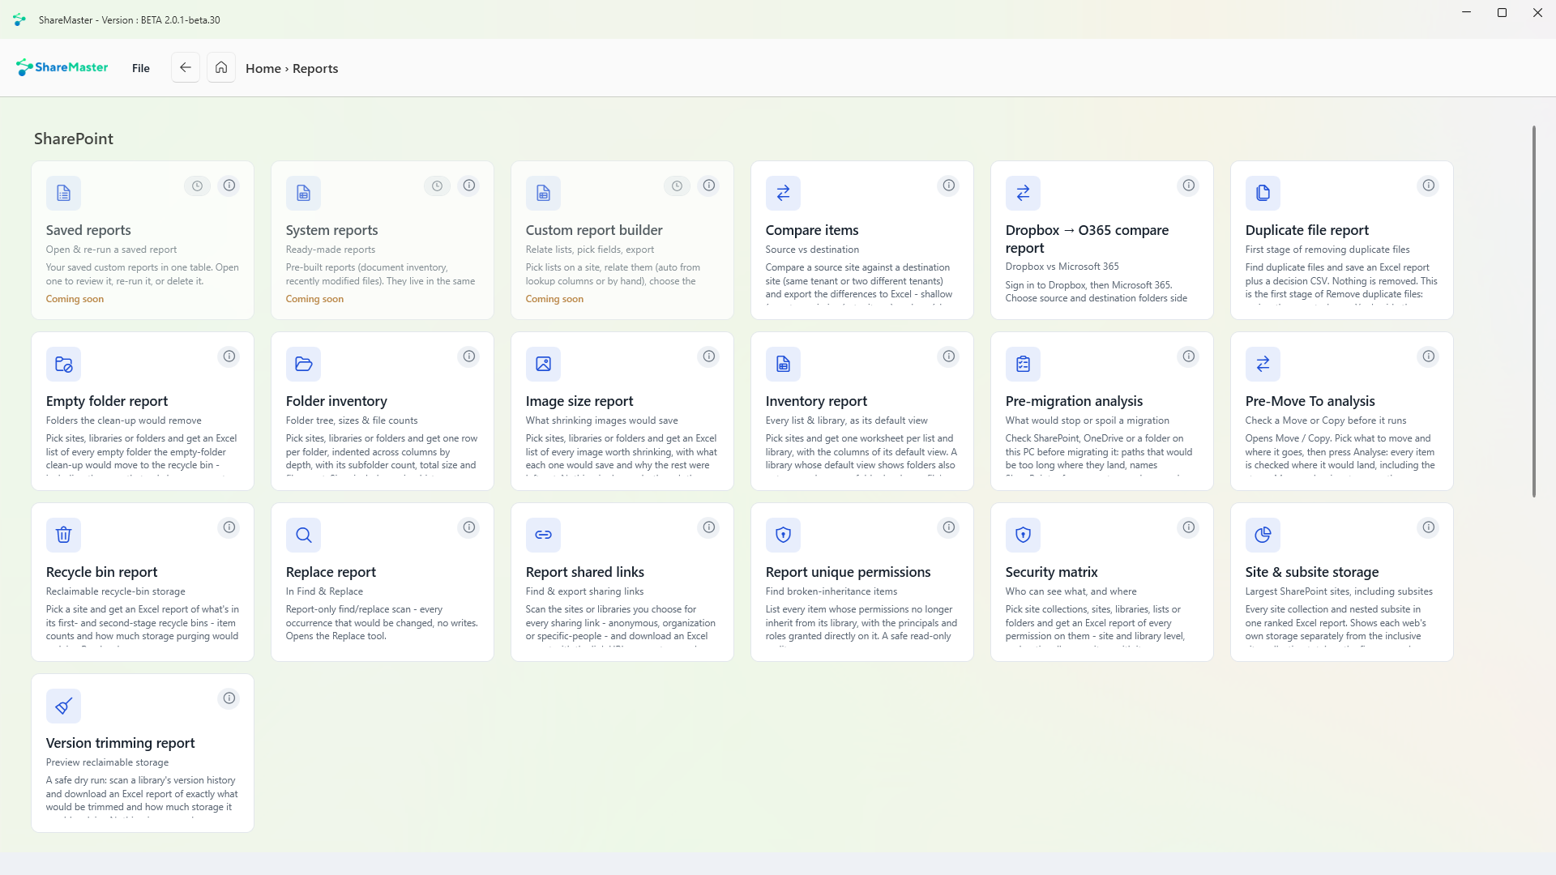Viewport: 1556px width, 875px height.
Task: Go to the Home screen button
Action: click(221, 67)
